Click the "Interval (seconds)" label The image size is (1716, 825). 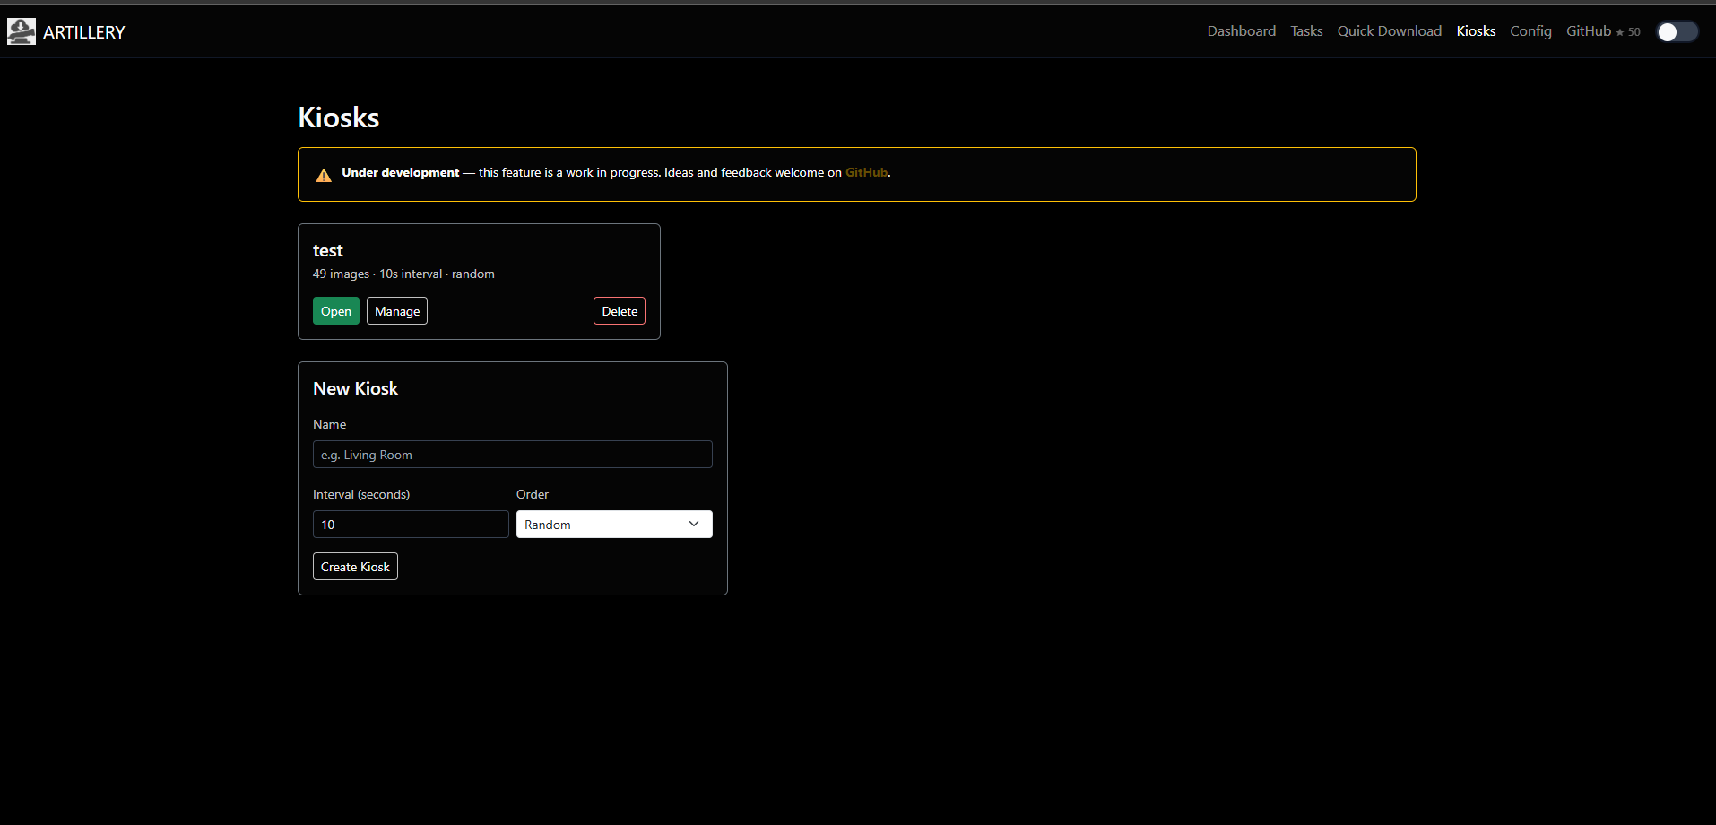tap(361, 494)
